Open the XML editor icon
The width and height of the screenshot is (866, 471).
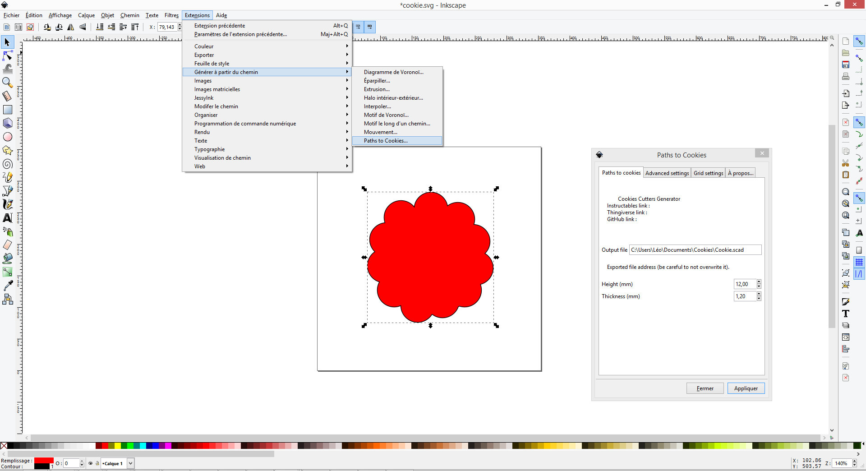tap(846, 337)
